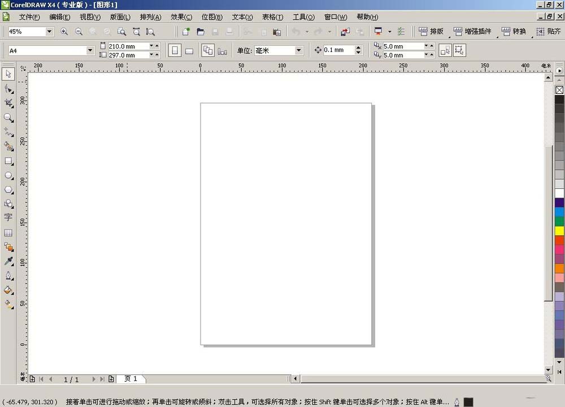Click the 增强插件 button
Screen dimensions: 565x407
click(472, 32)
